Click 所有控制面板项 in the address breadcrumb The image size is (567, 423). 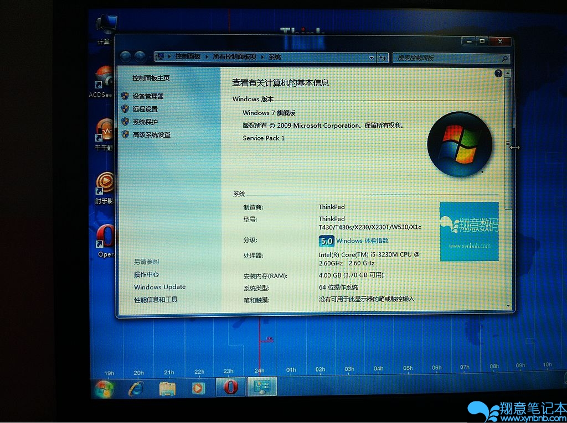234,56
